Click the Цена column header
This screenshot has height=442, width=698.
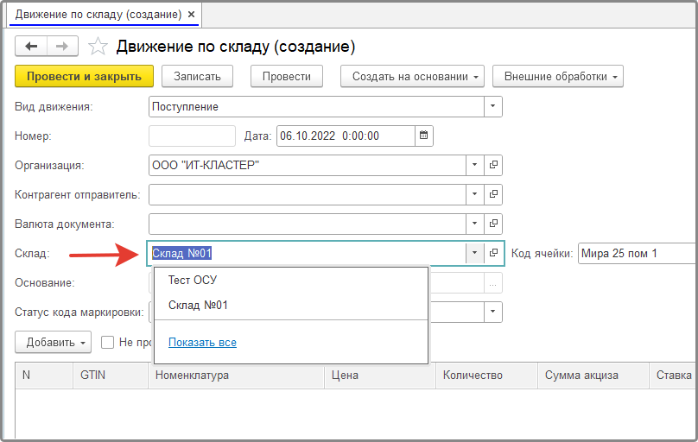point(380,376)
